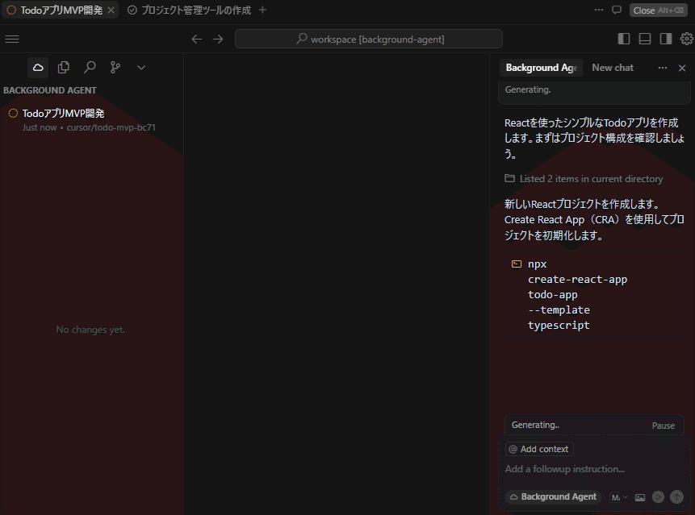The height and width of the screenshot is (515, 695).
Task: Open the Explorer files icon
Action: click(x=64, y=68)
